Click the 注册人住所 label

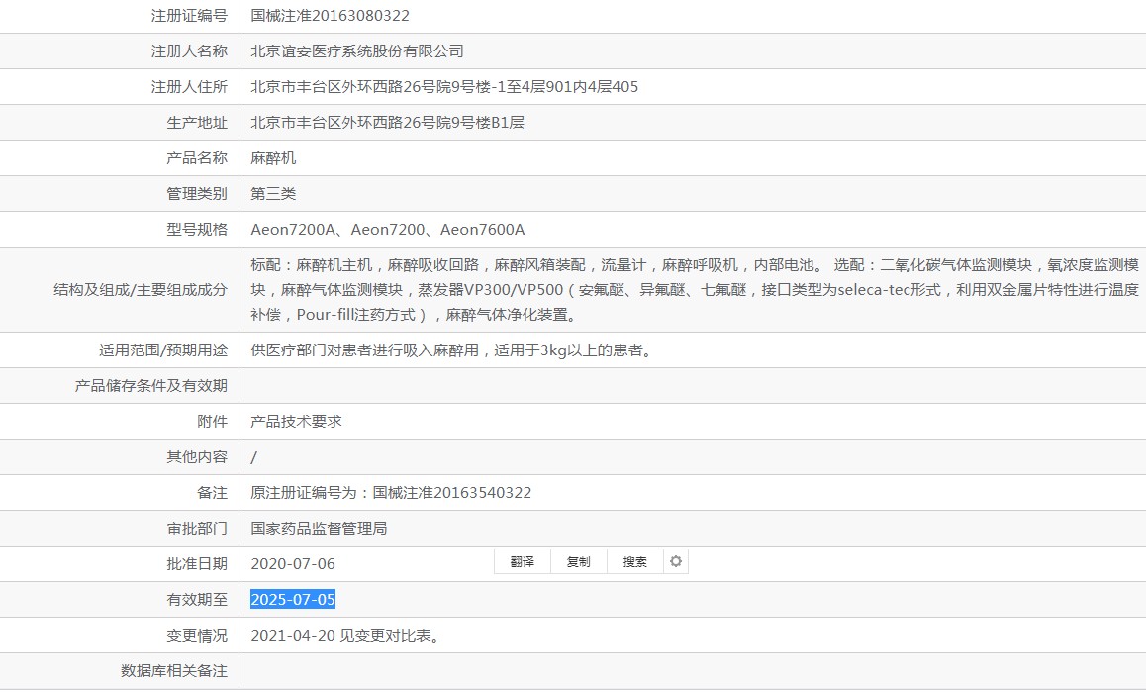[189, 87]
